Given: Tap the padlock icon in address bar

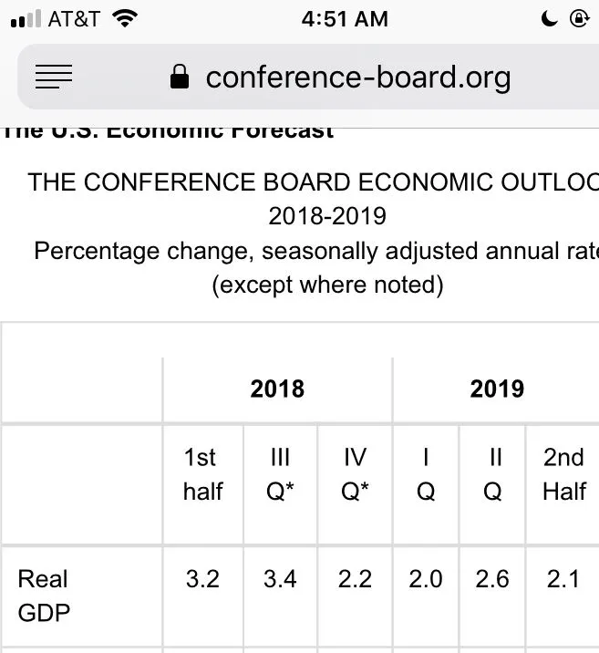Looking at the screenshot, I should pos(180,78).
